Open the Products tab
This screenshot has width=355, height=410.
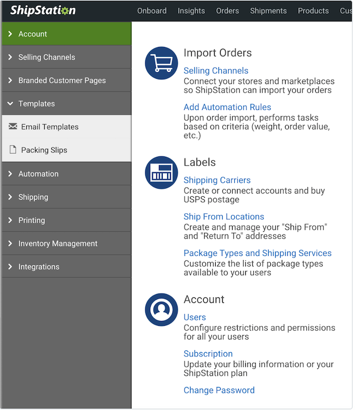click(x=313, y=11)
